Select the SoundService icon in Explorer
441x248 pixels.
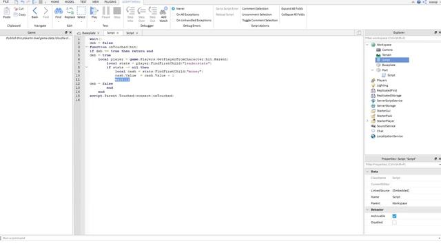click(373, 126)
